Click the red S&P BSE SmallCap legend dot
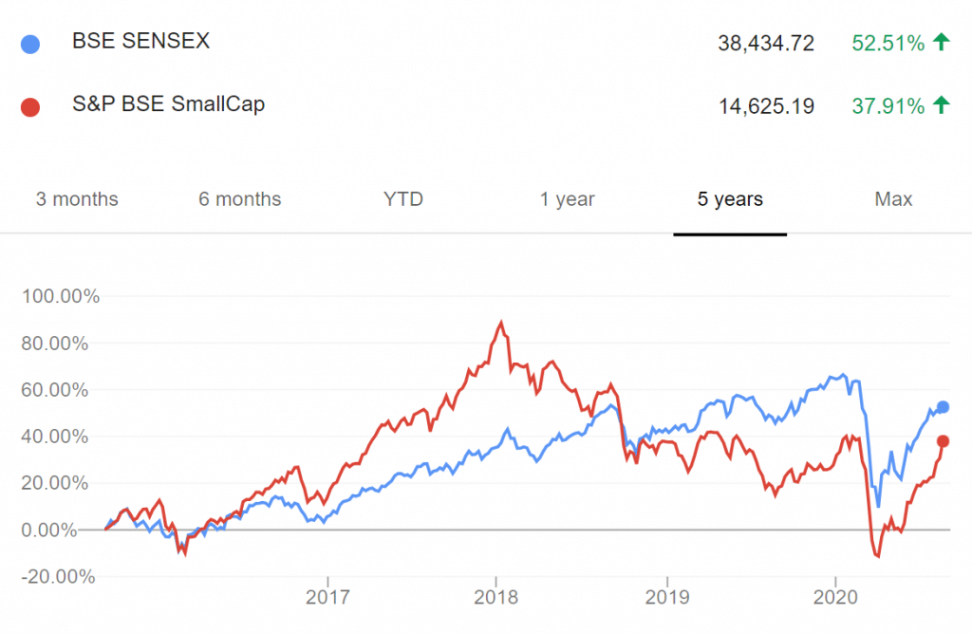The image size is (972, 633). (30, 105)
